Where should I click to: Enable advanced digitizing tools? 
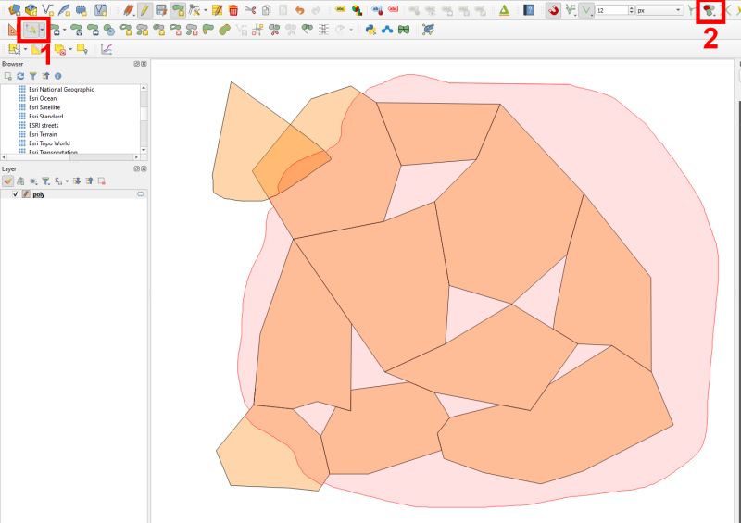tap(12, 30)
